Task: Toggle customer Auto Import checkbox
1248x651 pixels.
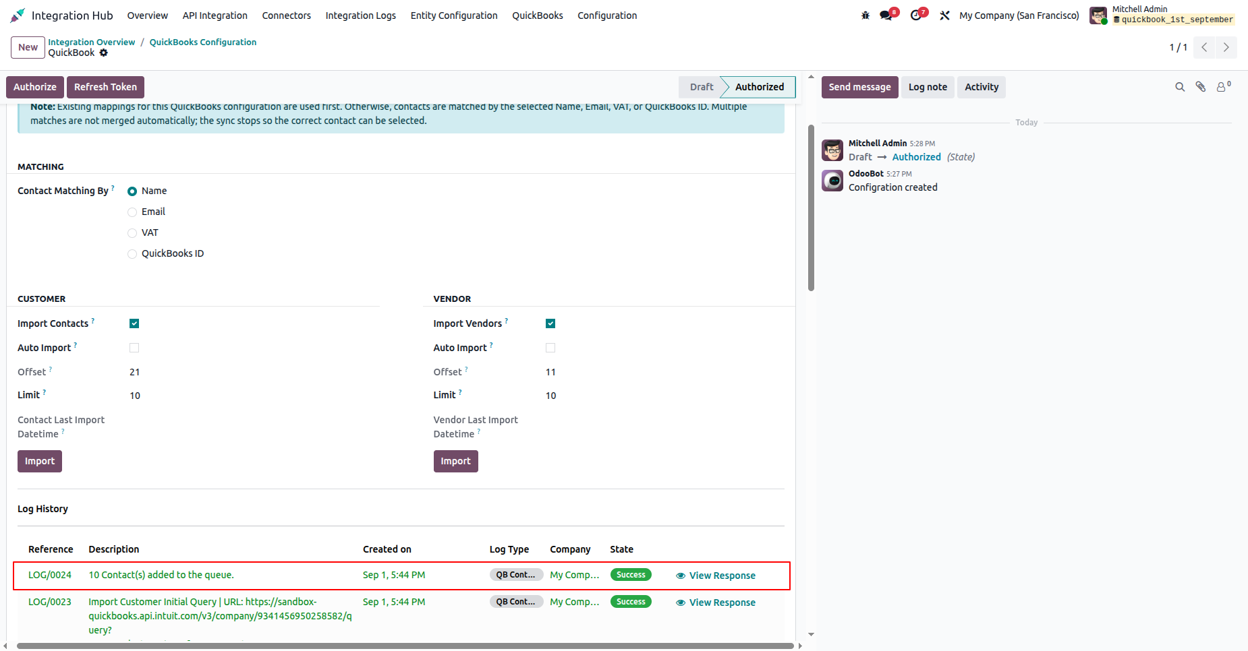Action: [134, 348]
